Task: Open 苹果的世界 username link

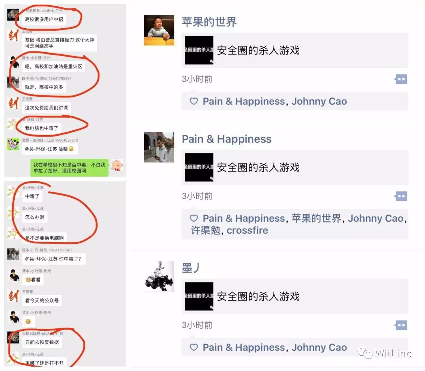Action: [x=209, y=22]
